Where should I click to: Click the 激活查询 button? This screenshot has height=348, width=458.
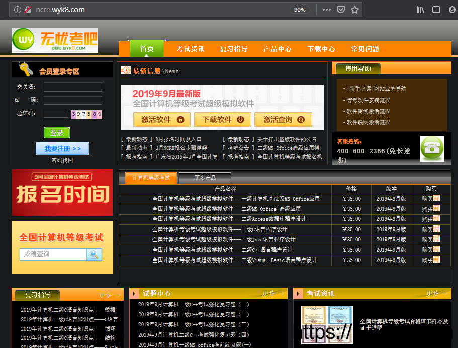284,120
